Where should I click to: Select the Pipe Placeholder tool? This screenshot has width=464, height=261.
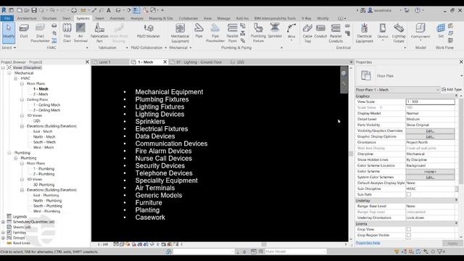click(215, 33)
